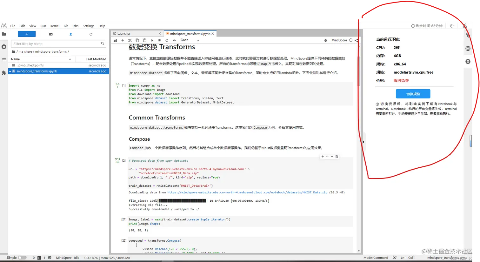Open the Code cell type dropdown

click(x=190, y=40)
